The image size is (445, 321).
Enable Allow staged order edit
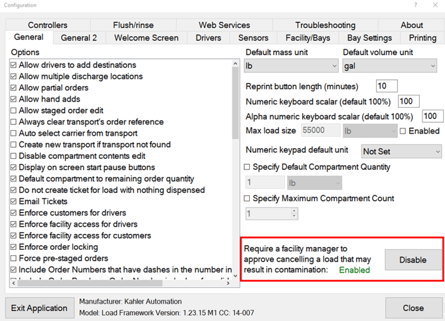(x=14, y=110)
